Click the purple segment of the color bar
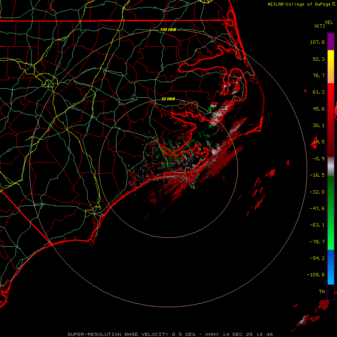The image size is (337, 337). (331, 42)
